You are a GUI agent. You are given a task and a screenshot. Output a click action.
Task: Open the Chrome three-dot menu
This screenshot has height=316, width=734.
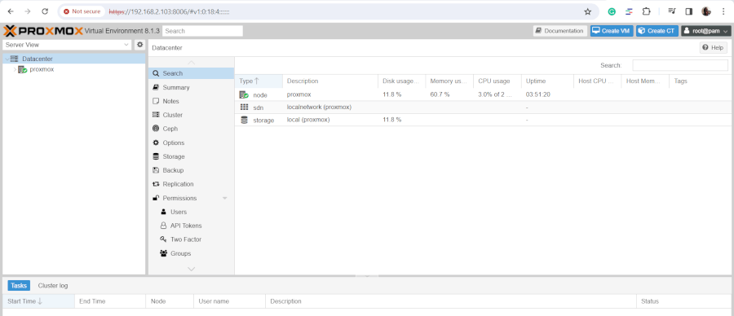(x=723, y=11)
